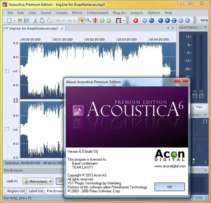Select the big1ne for AvaxHome.ws.mp3 tab

tap(34, 28)
